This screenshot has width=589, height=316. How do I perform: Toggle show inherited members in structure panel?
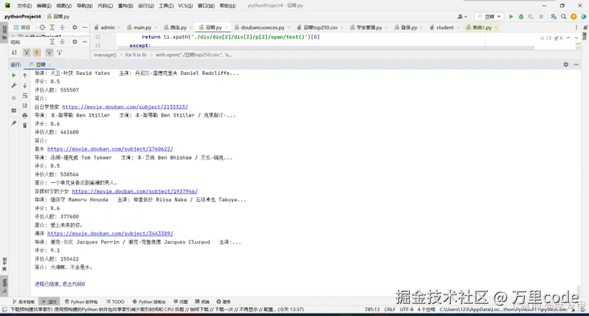[x=26, y=52]
